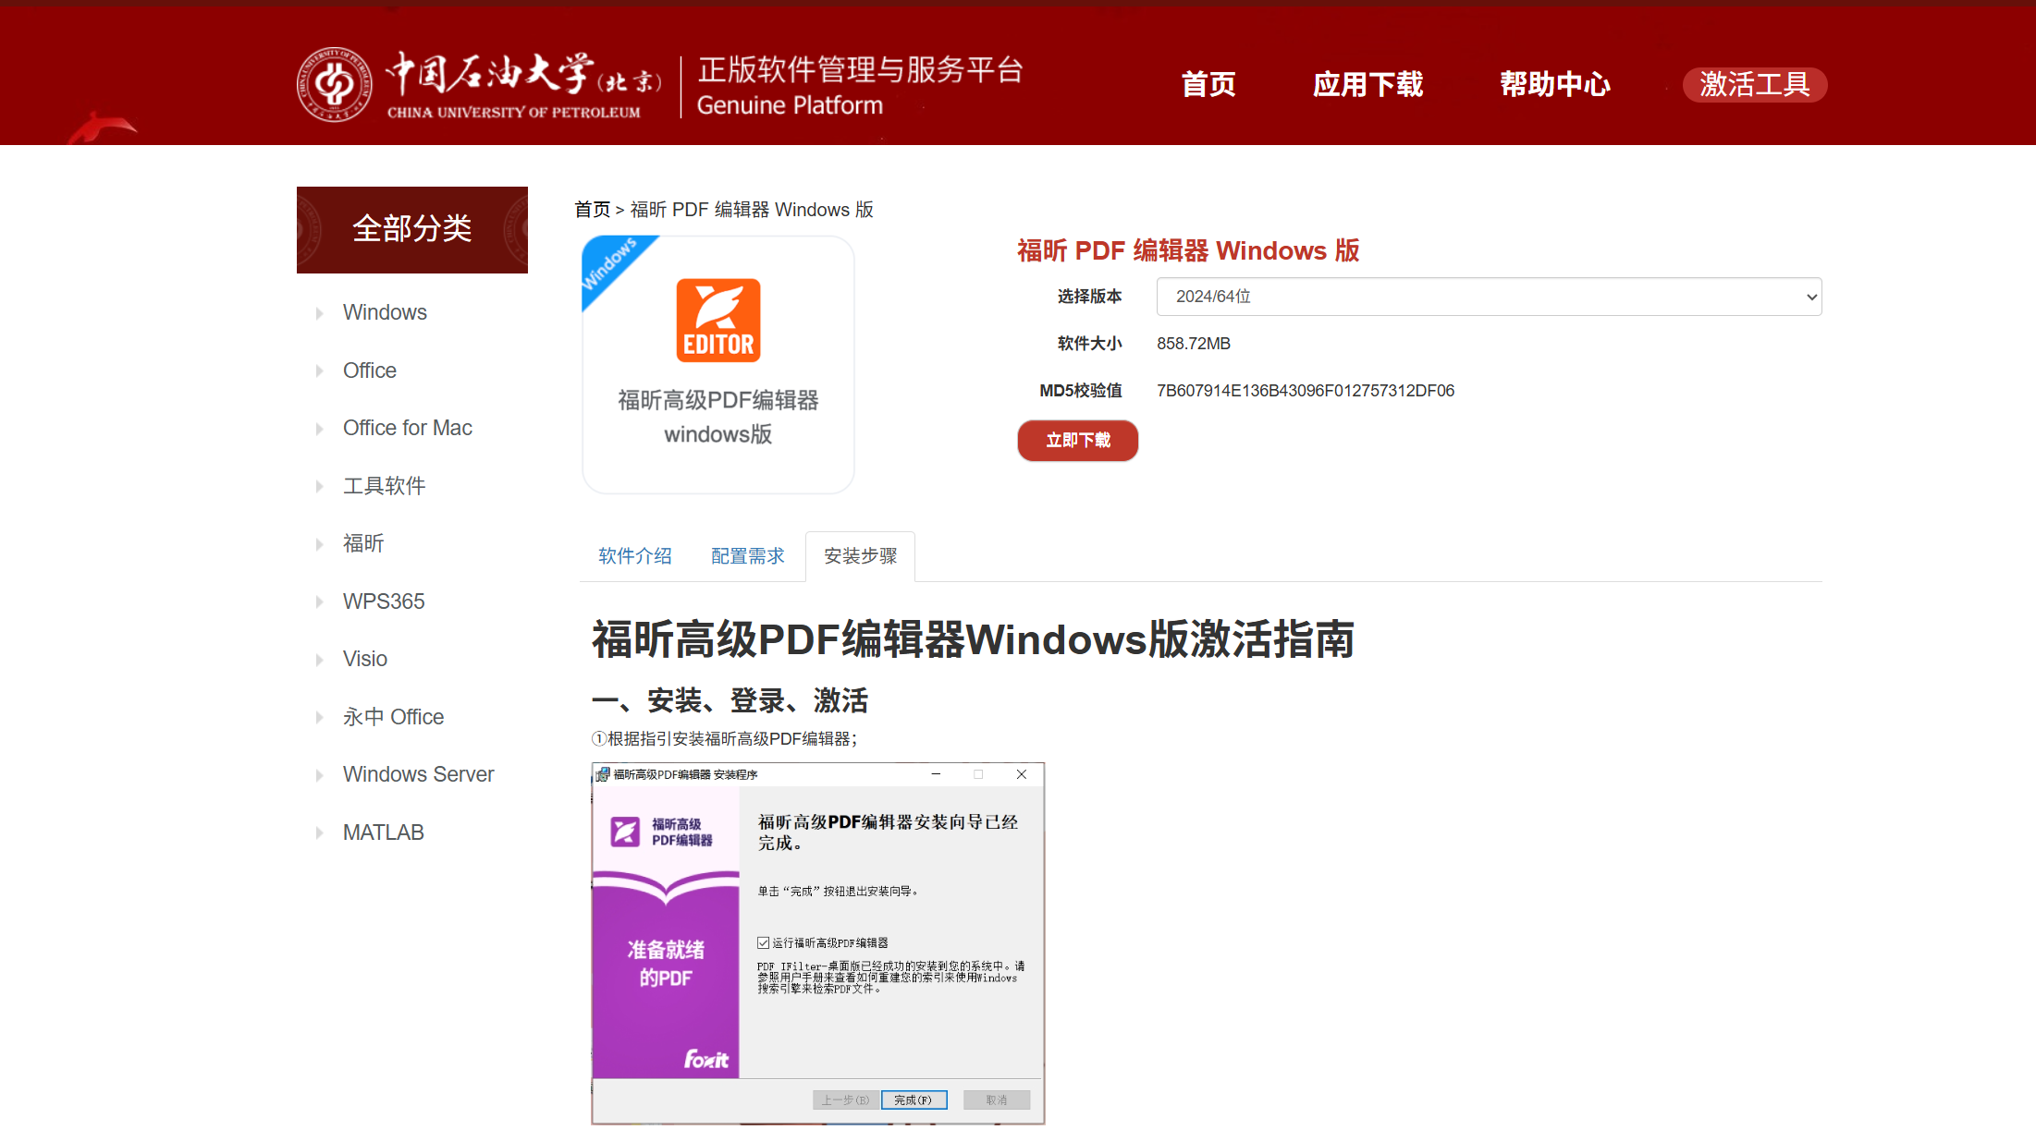Open the 选择版本 version dropdown

[x=1489, y=297]
